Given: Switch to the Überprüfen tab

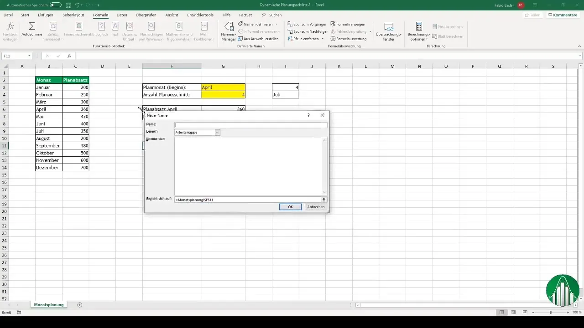Looking at the screenshot, I should click(146, 15).
